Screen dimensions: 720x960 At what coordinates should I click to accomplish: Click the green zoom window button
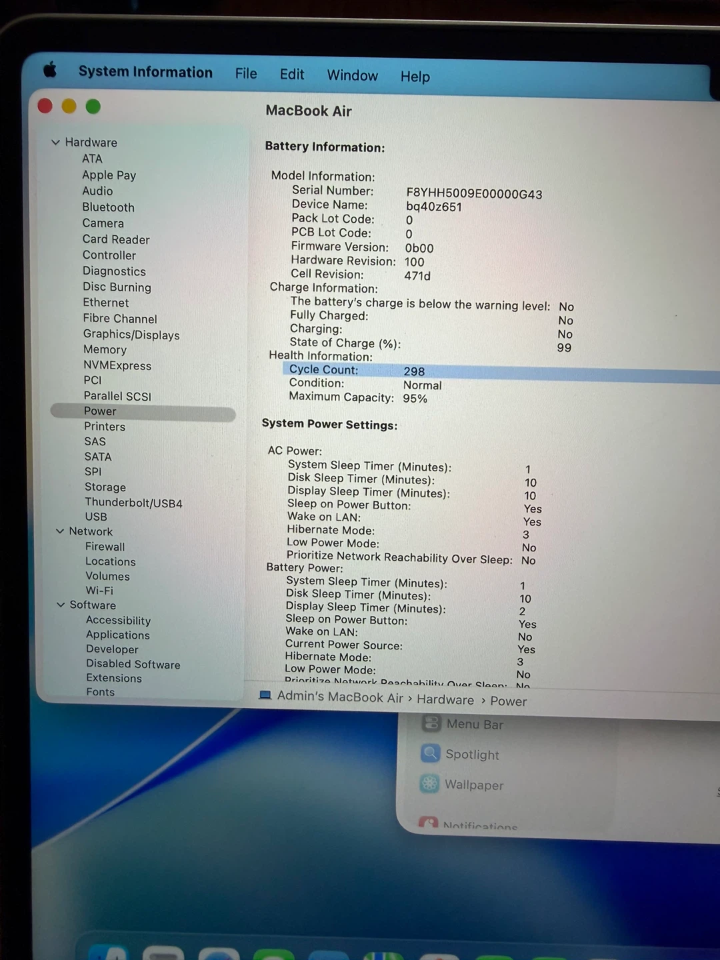point(93,107)
